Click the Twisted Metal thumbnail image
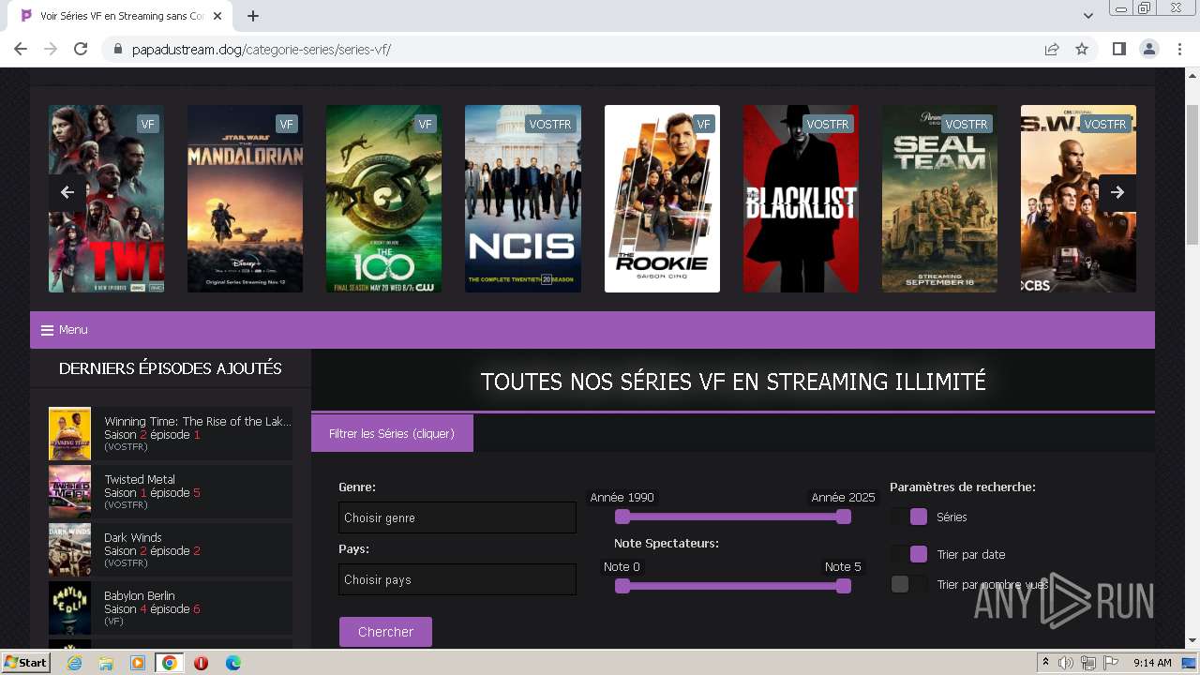The width and height of the screenshot is (1200, 675). tap(69, 491)
